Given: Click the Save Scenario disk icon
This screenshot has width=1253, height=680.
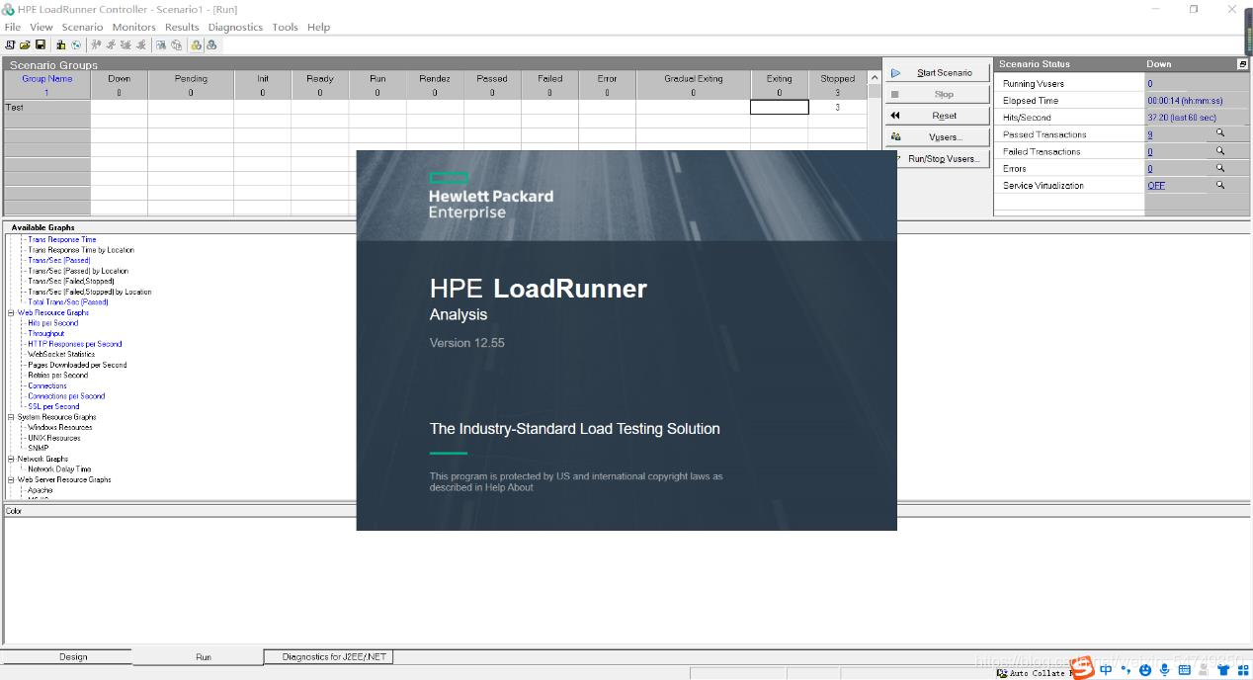Looking at the screenshot, I should pyautogui.click(x=41, y=44).
